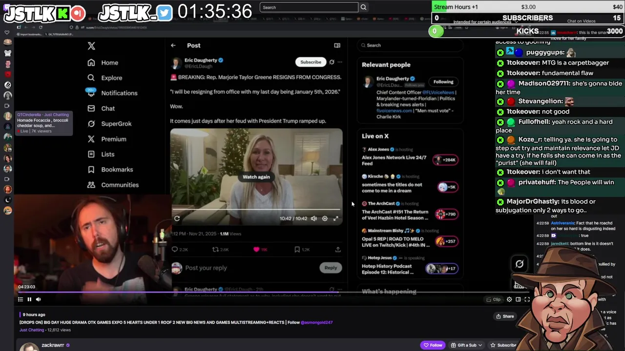Click the heart icon in Twitch sidebar
This screenshot has width=625, height=351.
point(7,33)
